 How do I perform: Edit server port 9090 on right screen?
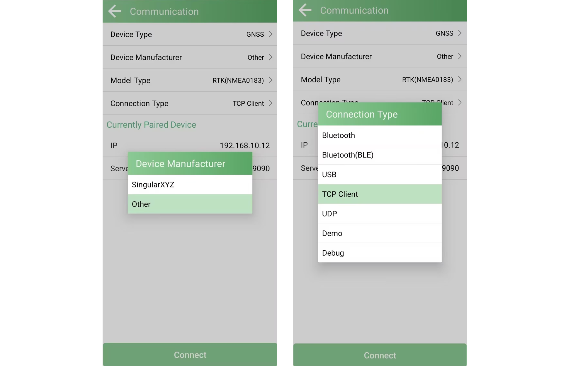coord(451,168)
